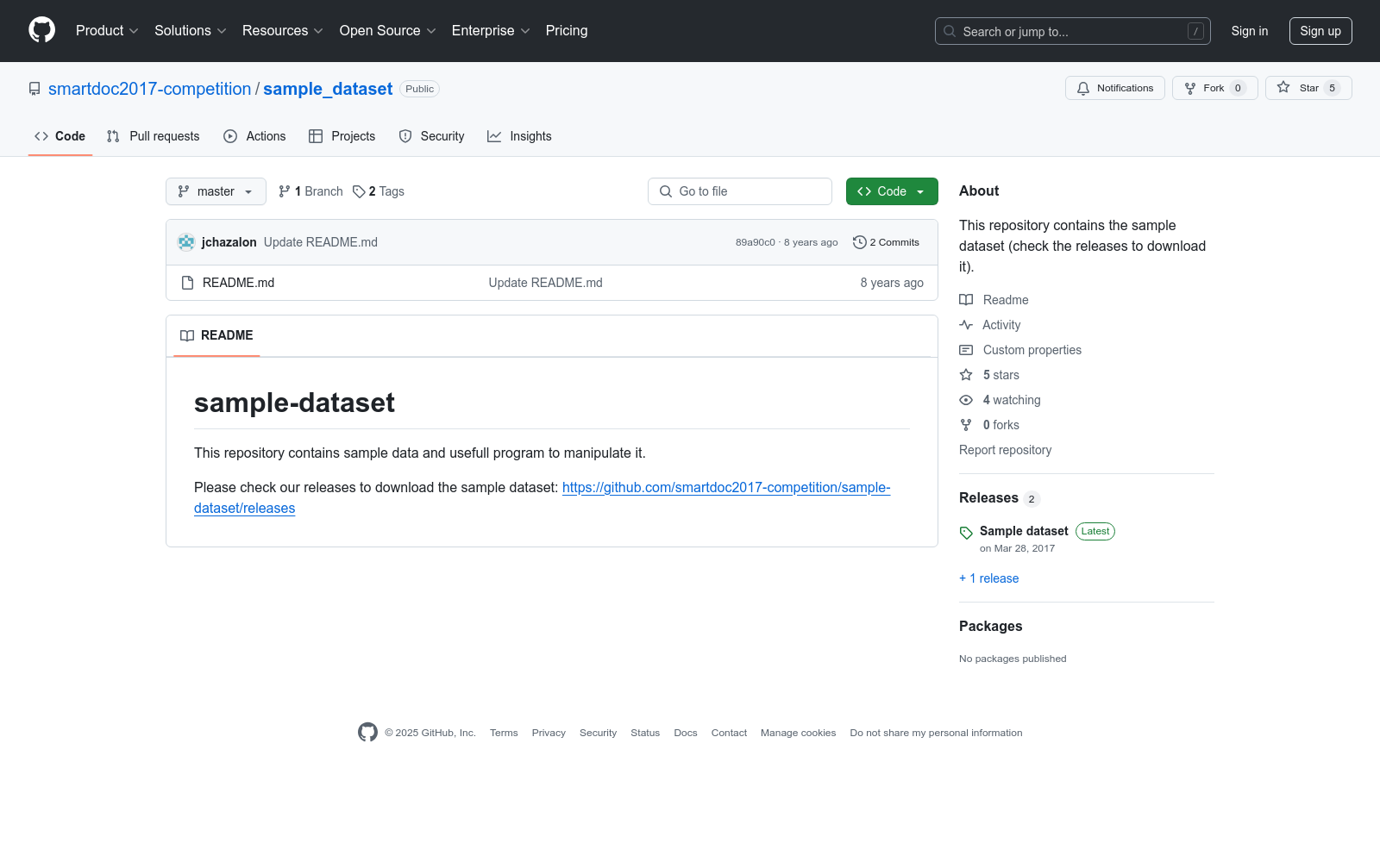Open the Status footer link
Screen dimensions: 1380x862
645,733
